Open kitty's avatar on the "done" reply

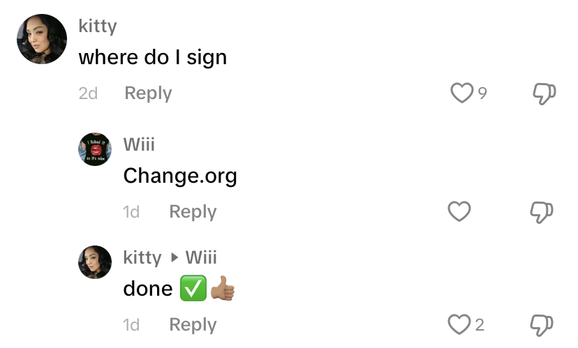pos(95,262)
